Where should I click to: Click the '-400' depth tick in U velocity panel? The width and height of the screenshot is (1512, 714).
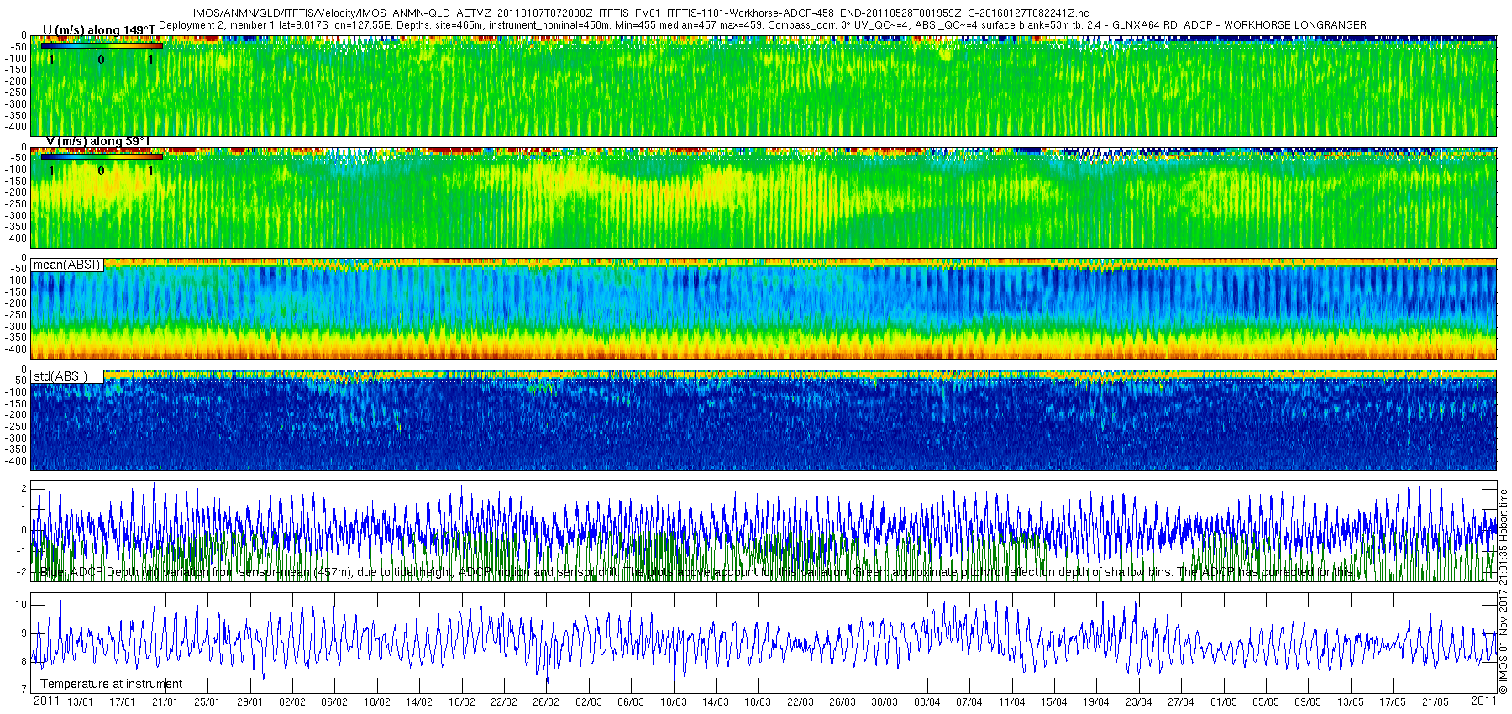pos(16,127)
